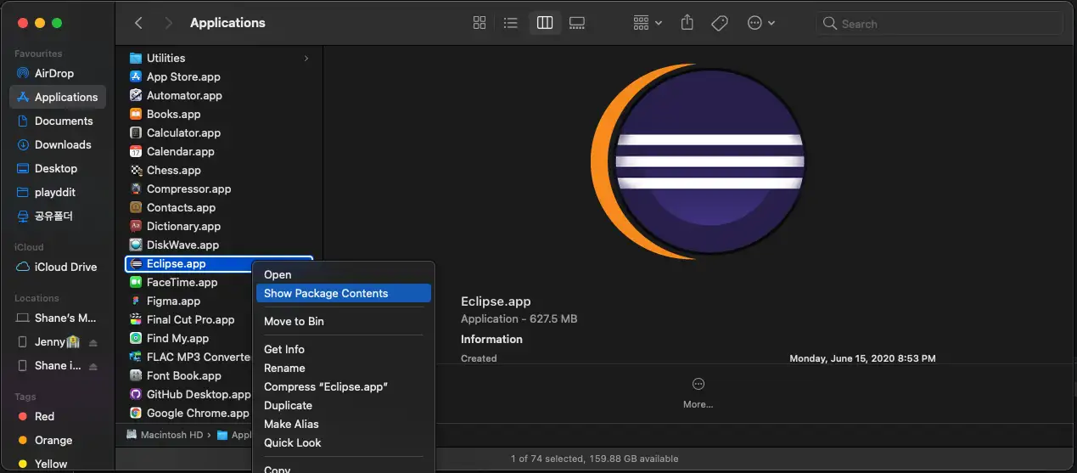Image resolution: width=1077 pixels, height=473 pixels.
Task: Open the Action ellipsis menu
Action: point(760,23)
